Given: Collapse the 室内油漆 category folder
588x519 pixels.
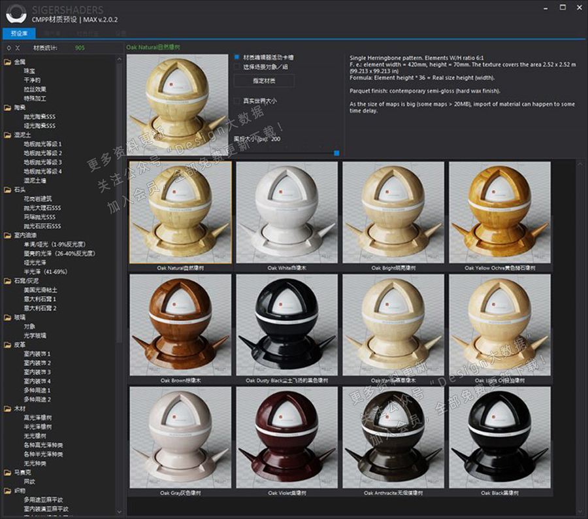Looking at the screenshot, I should coord(8,235).
